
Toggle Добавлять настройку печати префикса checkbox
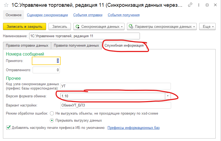pos(8,128)
